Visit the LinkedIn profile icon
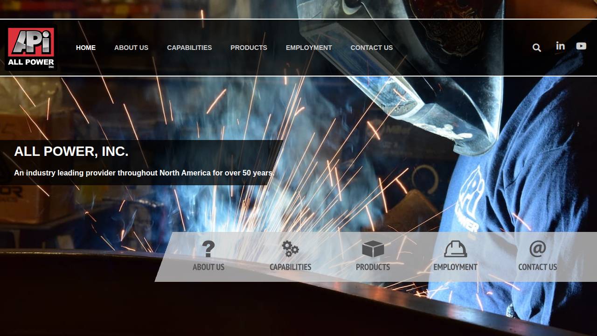 [x=560, y=46]
